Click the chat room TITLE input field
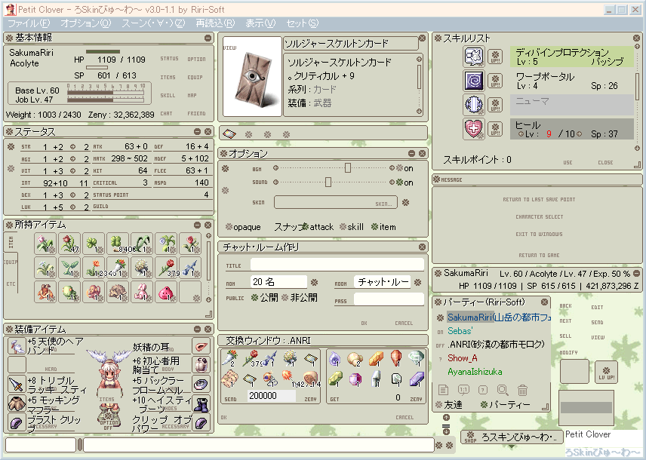This screenshot has height=460, width=646. pos(337,265)
